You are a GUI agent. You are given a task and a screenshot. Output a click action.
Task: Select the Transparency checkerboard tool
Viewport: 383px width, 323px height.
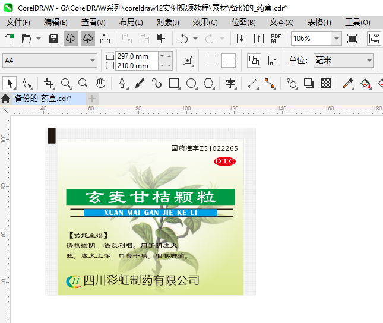click(326, 83)
